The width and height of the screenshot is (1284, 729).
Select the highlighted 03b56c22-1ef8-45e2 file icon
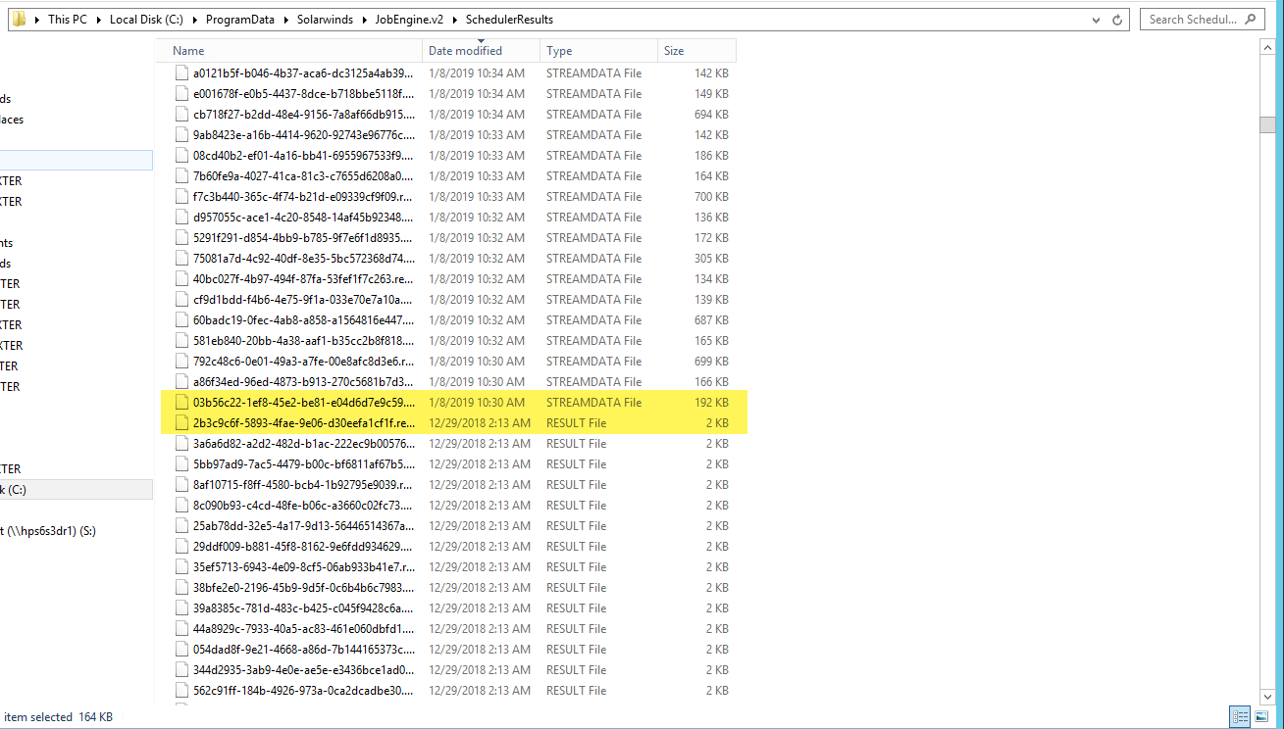click(x=181, y=402)
